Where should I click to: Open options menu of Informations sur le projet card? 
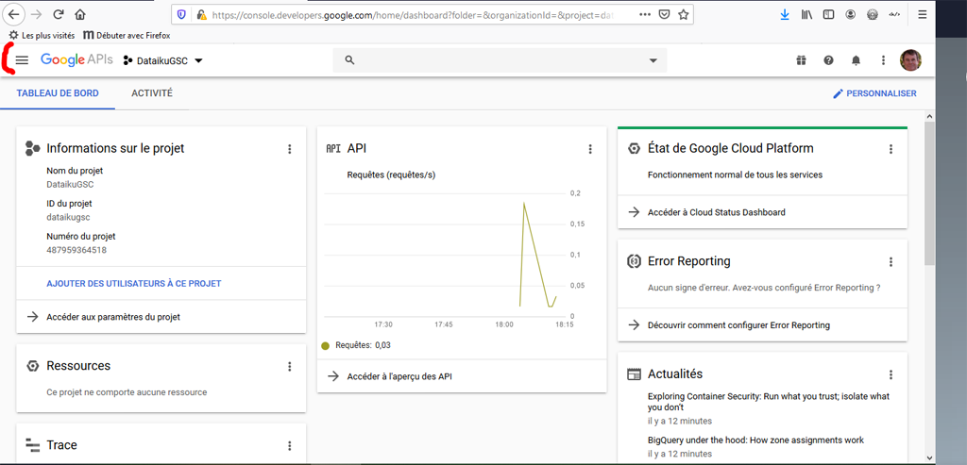tap(289, 148)
